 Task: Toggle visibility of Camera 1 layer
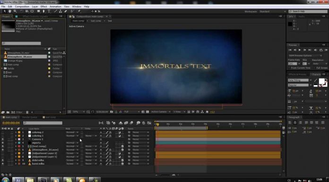(x=2, y=139)
